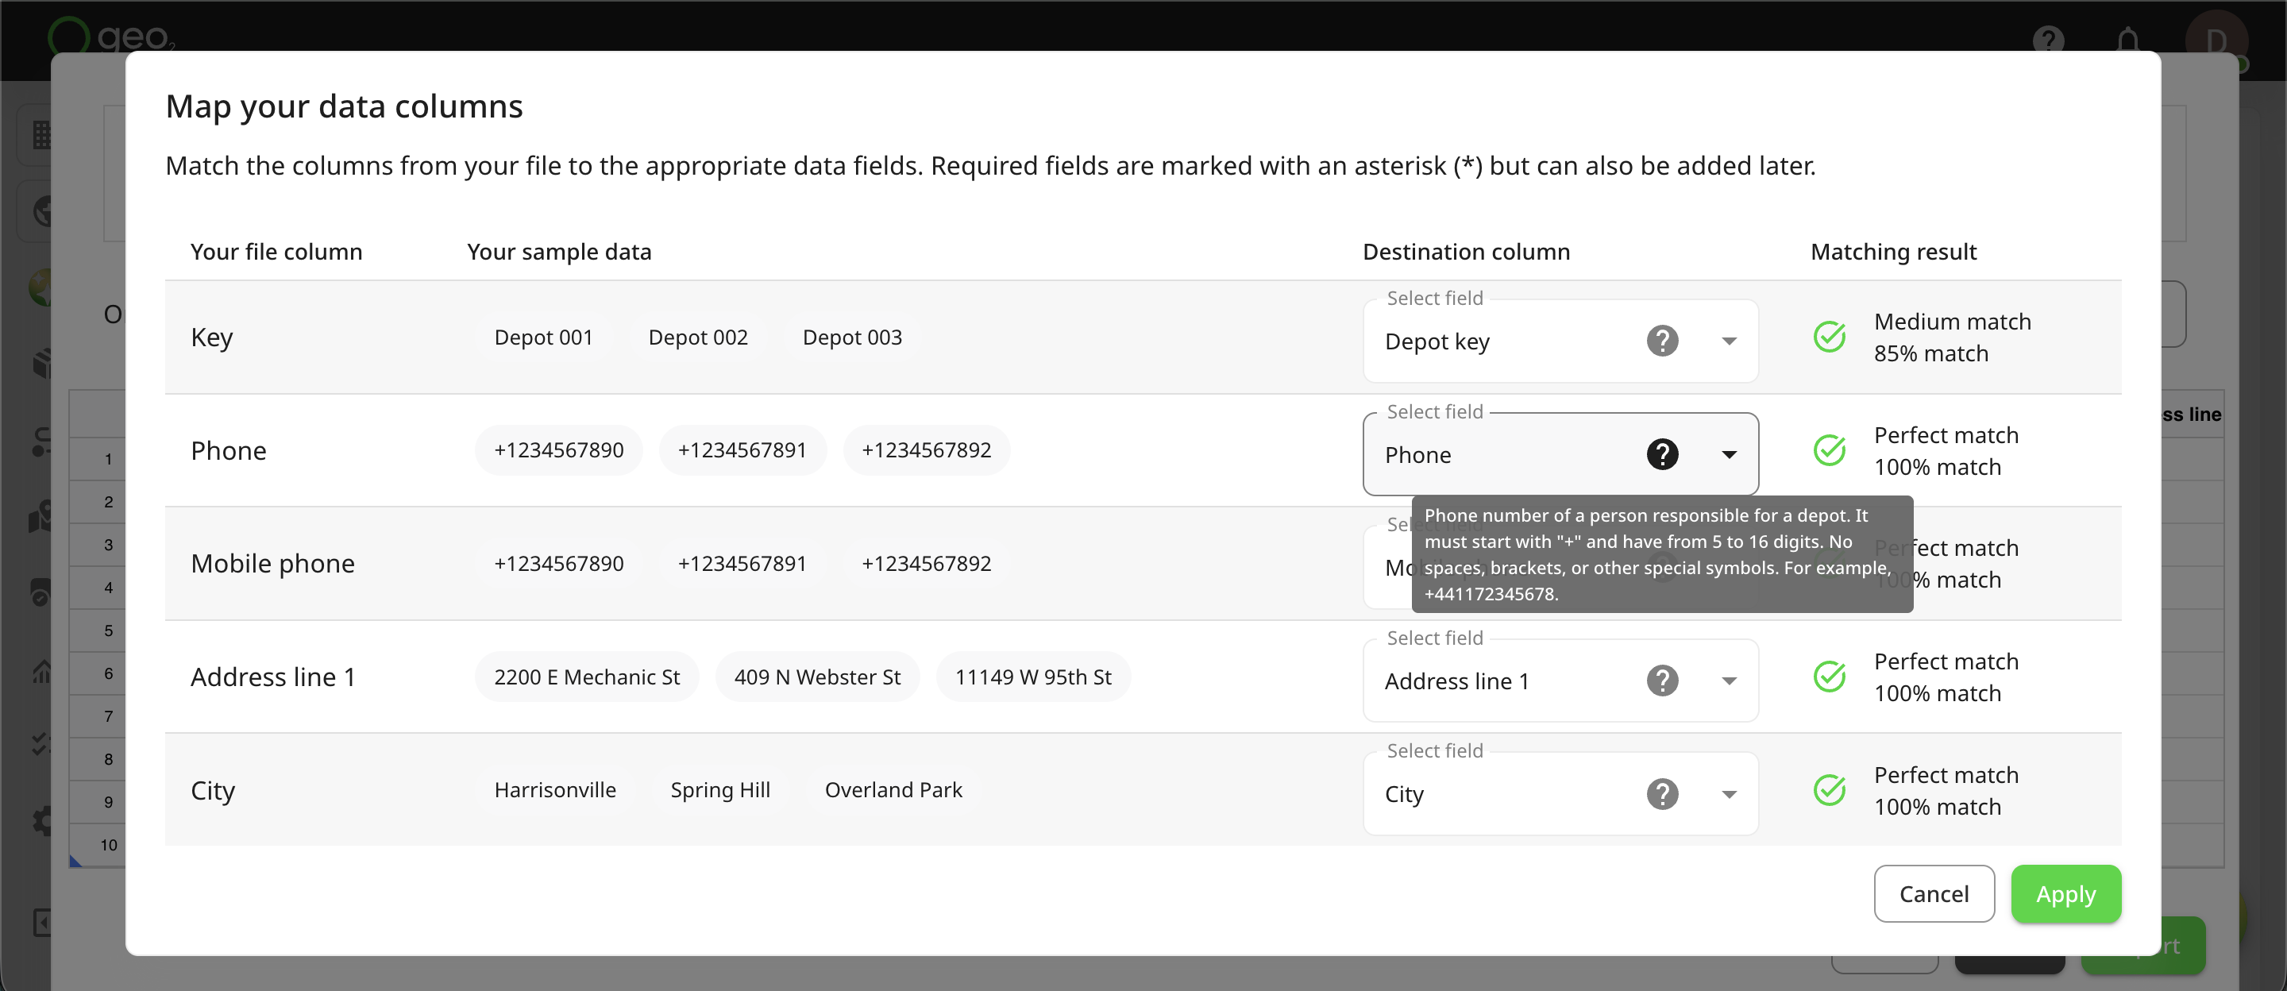Click the Mobile phone file column label
This screenshot has height=991, width=2287.
tap(272, 564)
